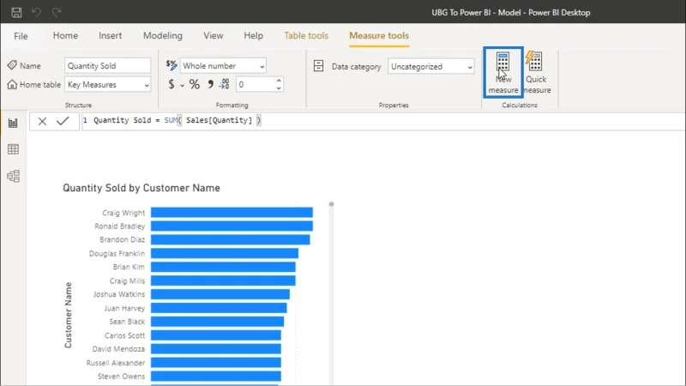Viewport: 686px width, 386px height.
Task: Click inside the DAX formula bar
Action: tap(382, 121)
